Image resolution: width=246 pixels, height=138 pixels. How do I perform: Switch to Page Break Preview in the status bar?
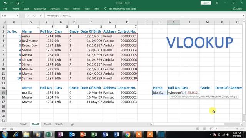[x=211, y=129]
